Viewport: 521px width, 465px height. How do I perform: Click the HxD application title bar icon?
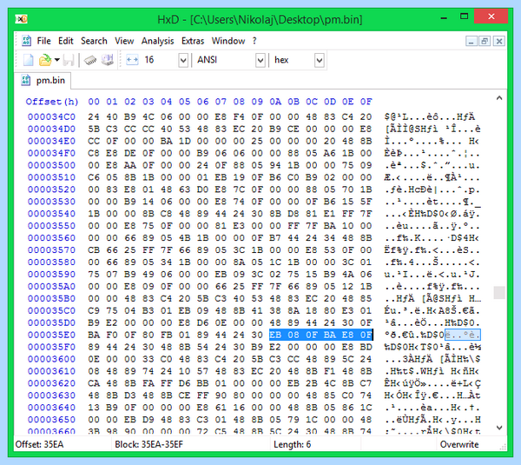click(21, 19)
